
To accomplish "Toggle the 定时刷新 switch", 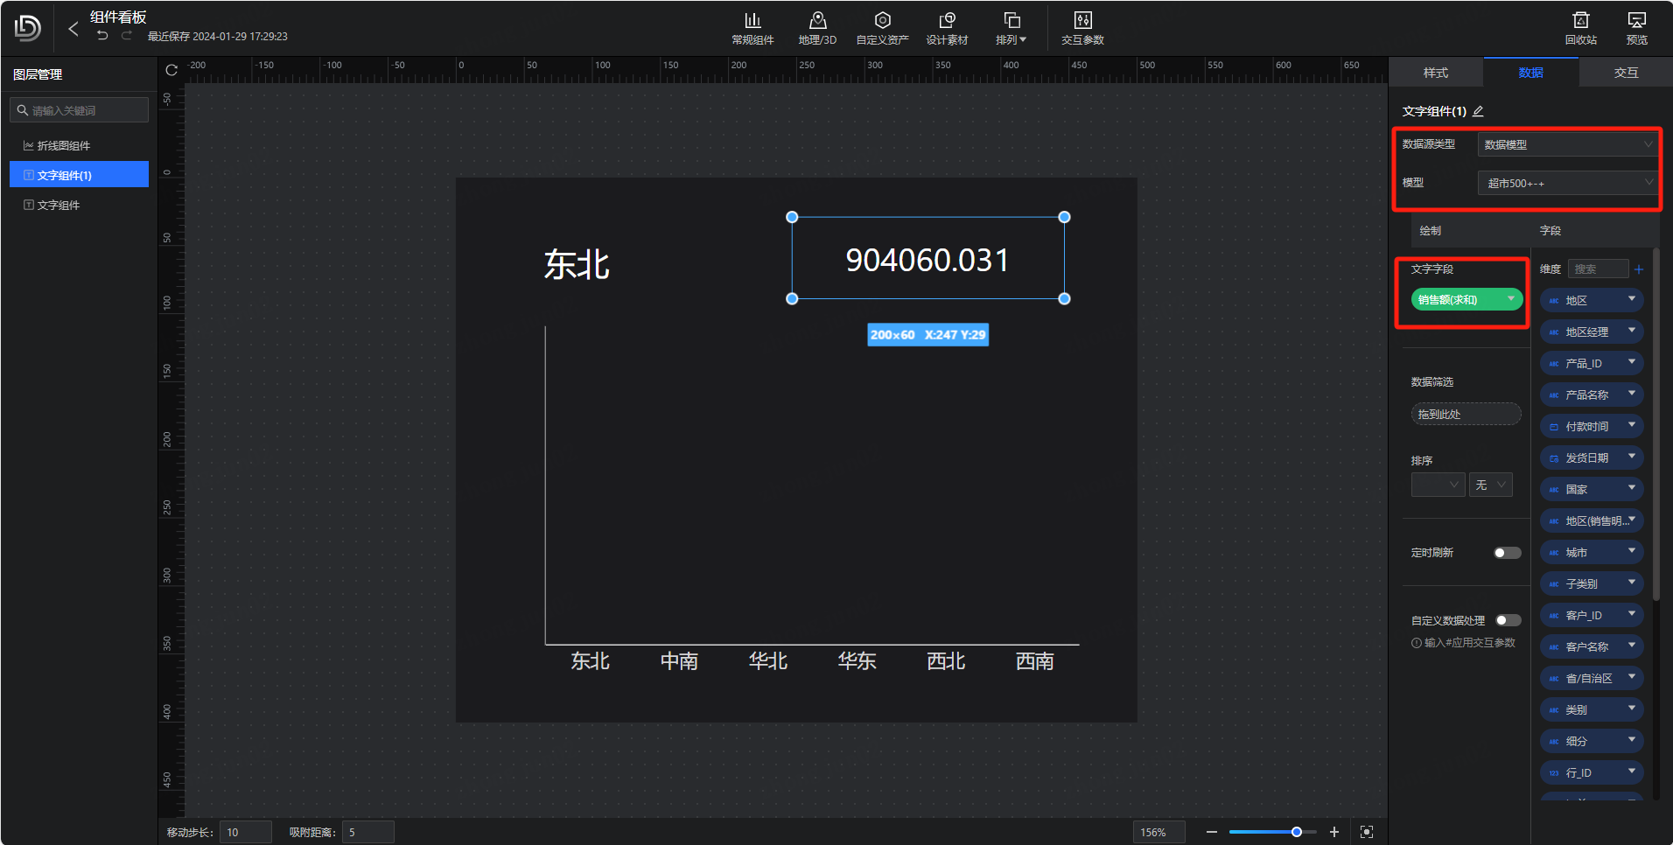I will [x=1507, y=553].
